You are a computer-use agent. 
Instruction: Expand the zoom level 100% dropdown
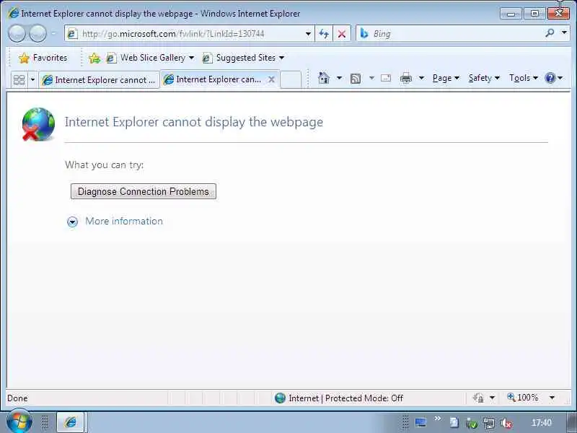[552, 398]
